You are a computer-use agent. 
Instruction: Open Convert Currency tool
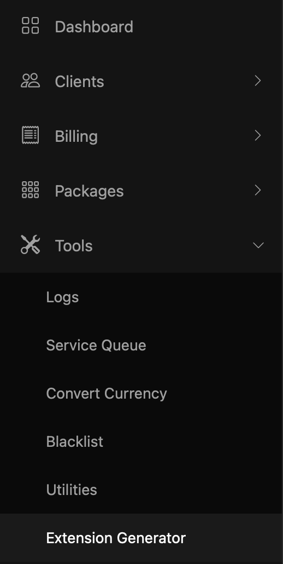(x=107, y=394)
